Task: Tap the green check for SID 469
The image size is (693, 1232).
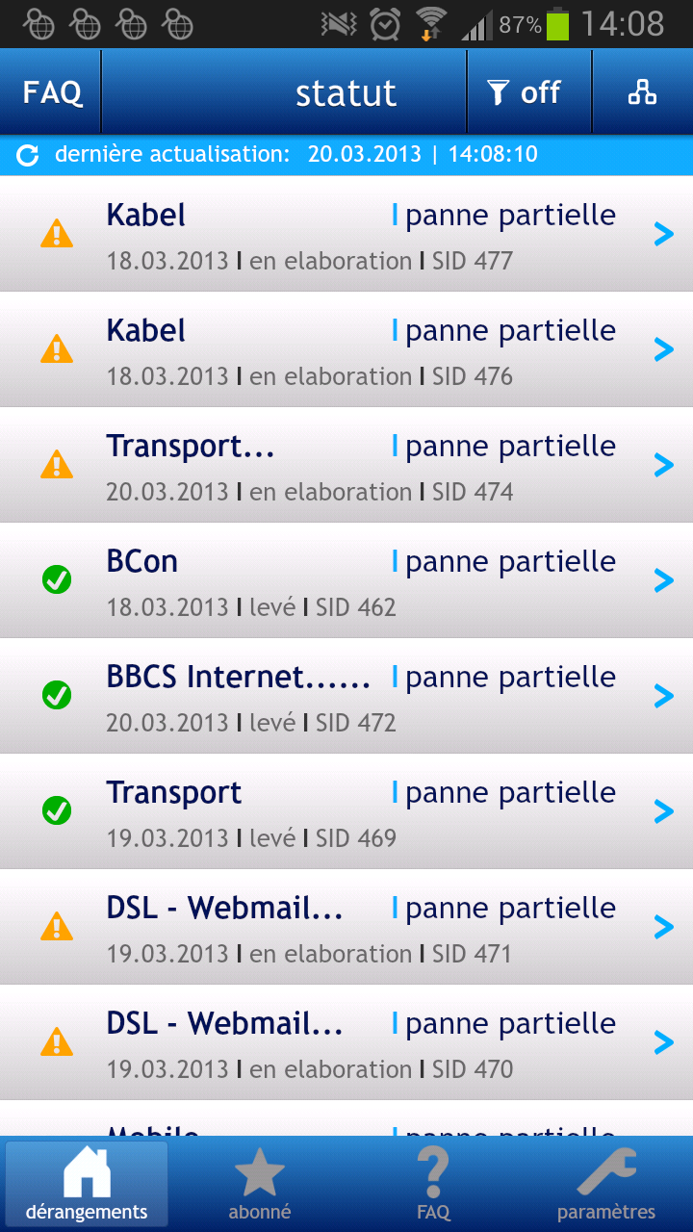Action: coord(57,811)
